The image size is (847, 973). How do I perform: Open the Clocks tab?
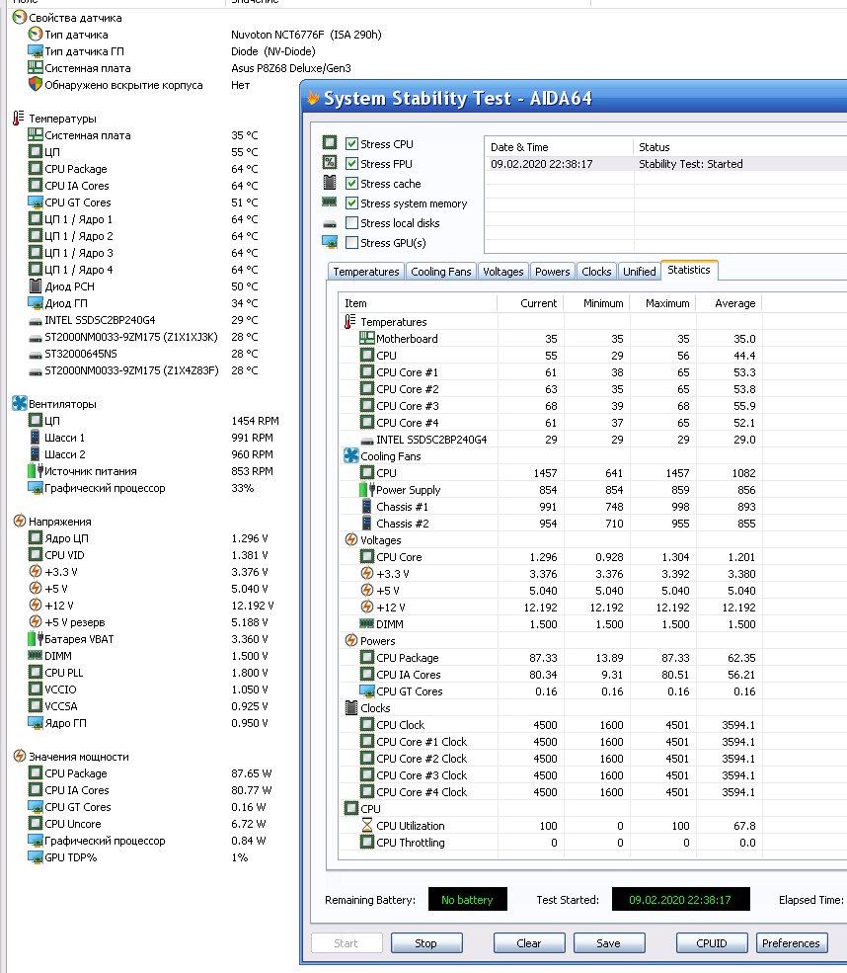[596, 272]
